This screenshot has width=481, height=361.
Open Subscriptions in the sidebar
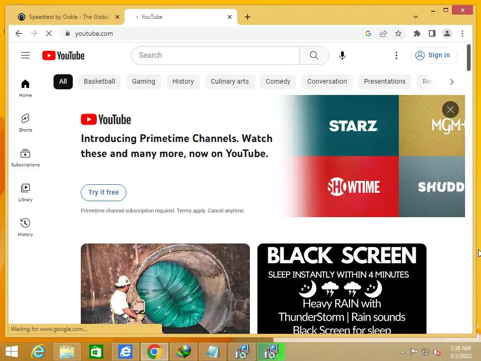tap(25, 158)
